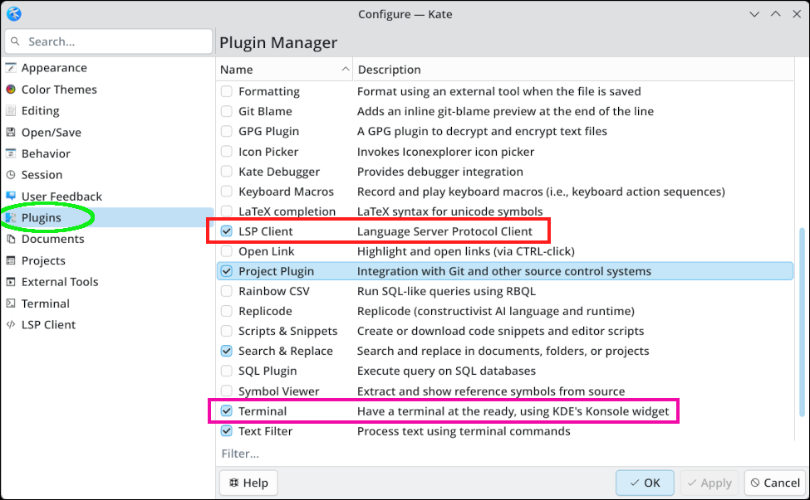
Task: Click the Description column header
Action: click(573, 70)
